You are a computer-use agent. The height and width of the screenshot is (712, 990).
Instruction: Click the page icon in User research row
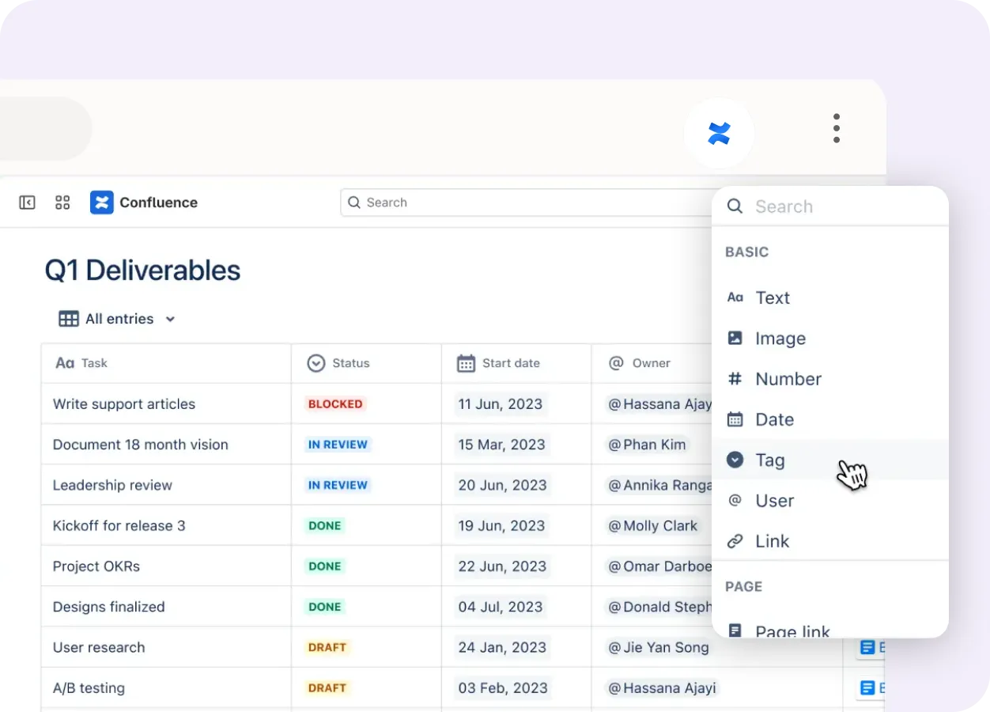(868, 647)
